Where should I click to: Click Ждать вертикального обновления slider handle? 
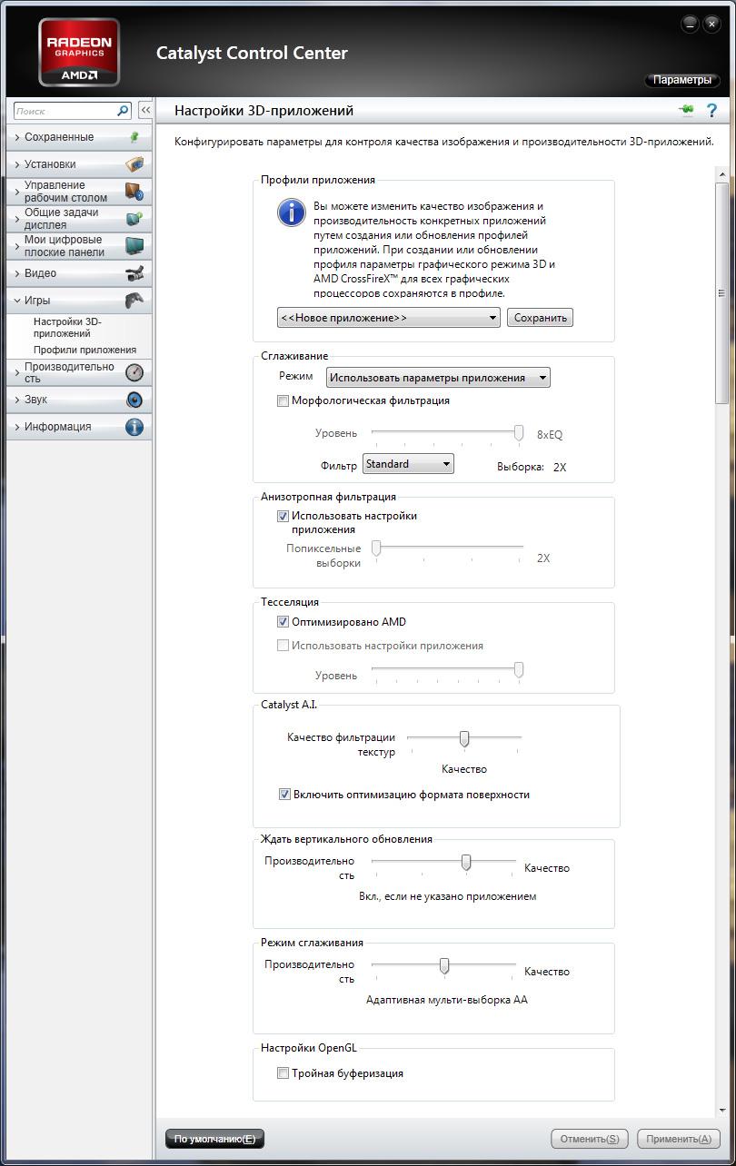point(466,862)
